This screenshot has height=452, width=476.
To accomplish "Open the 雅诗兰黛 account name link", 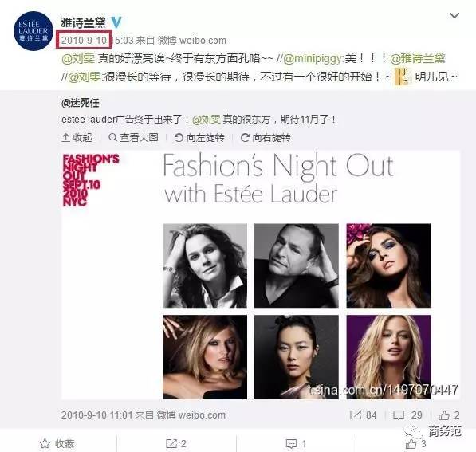I will (83, 22).
